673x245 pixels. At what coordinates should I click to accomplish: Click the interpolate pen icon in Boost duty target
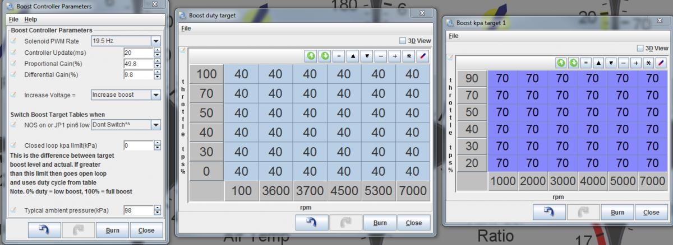423,56
